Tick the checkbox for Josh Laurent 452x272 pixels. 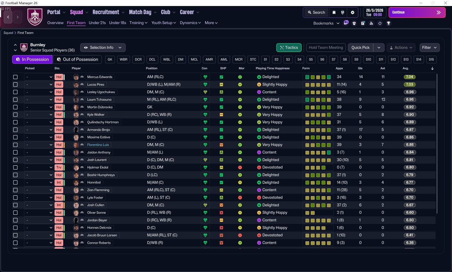15,160
